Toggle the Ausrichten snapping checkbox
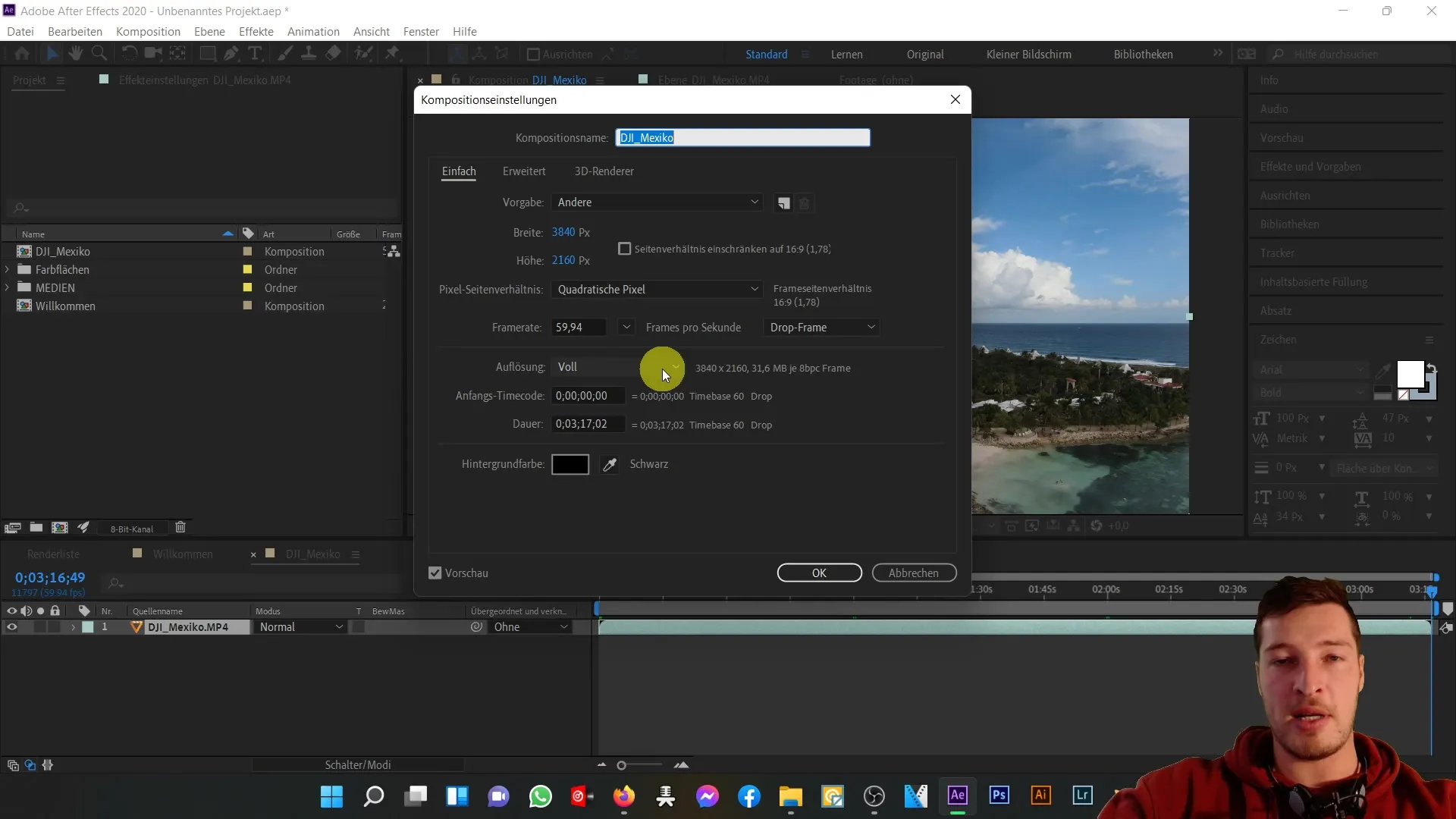Viewport: 1456px width, 819px height. tap(533, 55)
